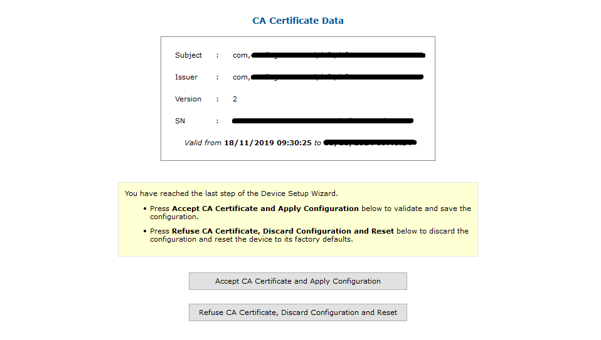
Task: Click the valid-from date 18/11/2019 09:30:25
Action: 268,143
